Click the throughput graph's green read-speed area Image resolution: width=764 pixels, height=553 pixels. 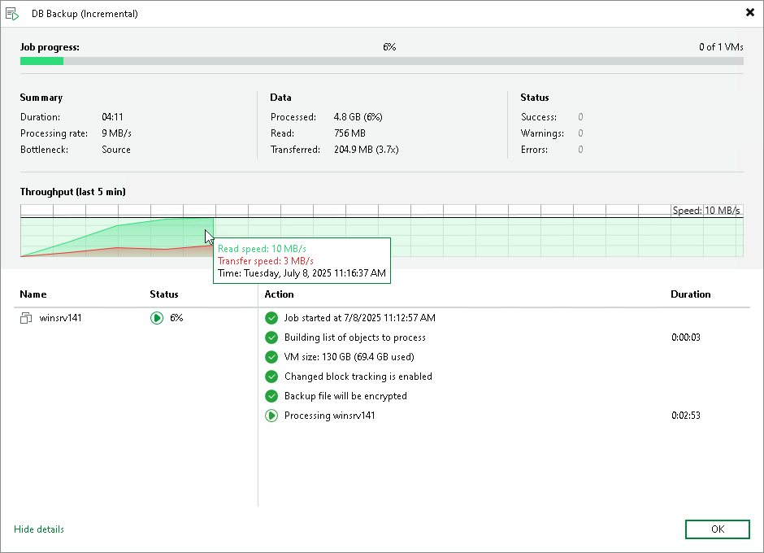(x=146, y=236)
